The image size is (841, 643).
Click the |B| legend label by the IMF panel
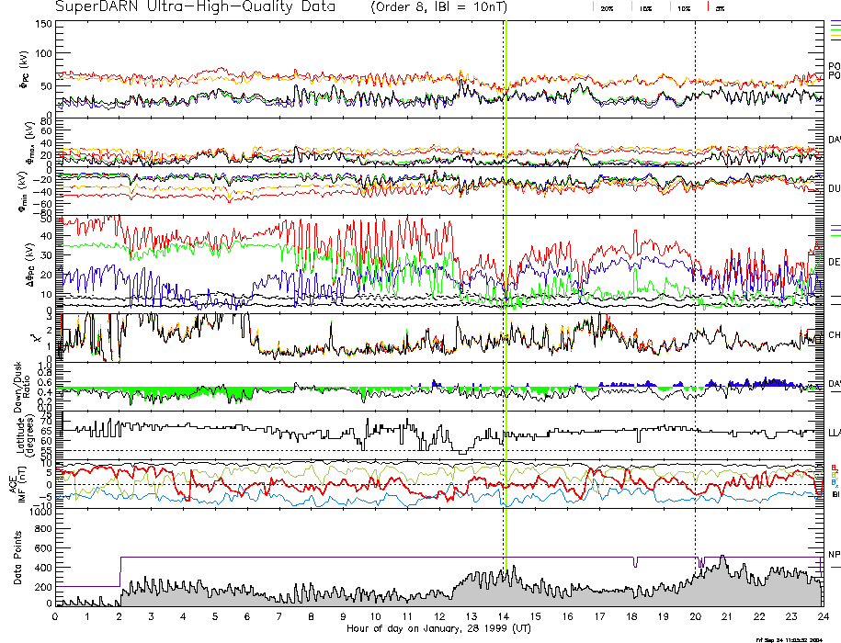pyautogui.click(x=834, y=495)
